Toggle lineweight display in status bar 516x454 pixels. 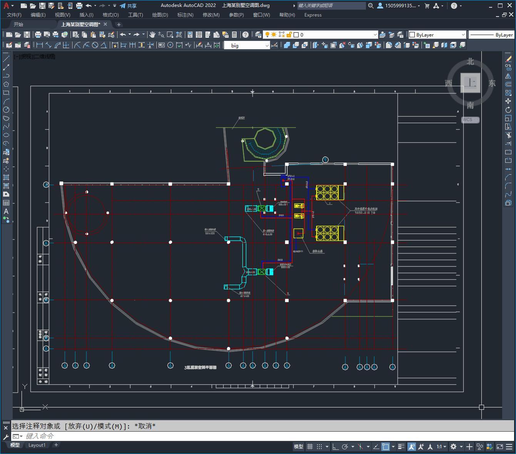(x=401, y=447)
